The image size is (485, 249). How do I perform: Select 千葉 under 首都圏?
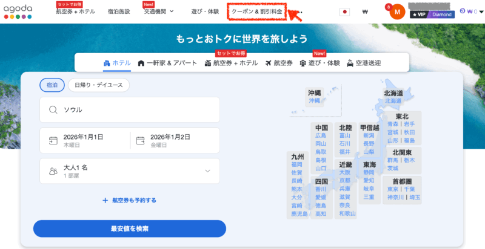point(409,189)
